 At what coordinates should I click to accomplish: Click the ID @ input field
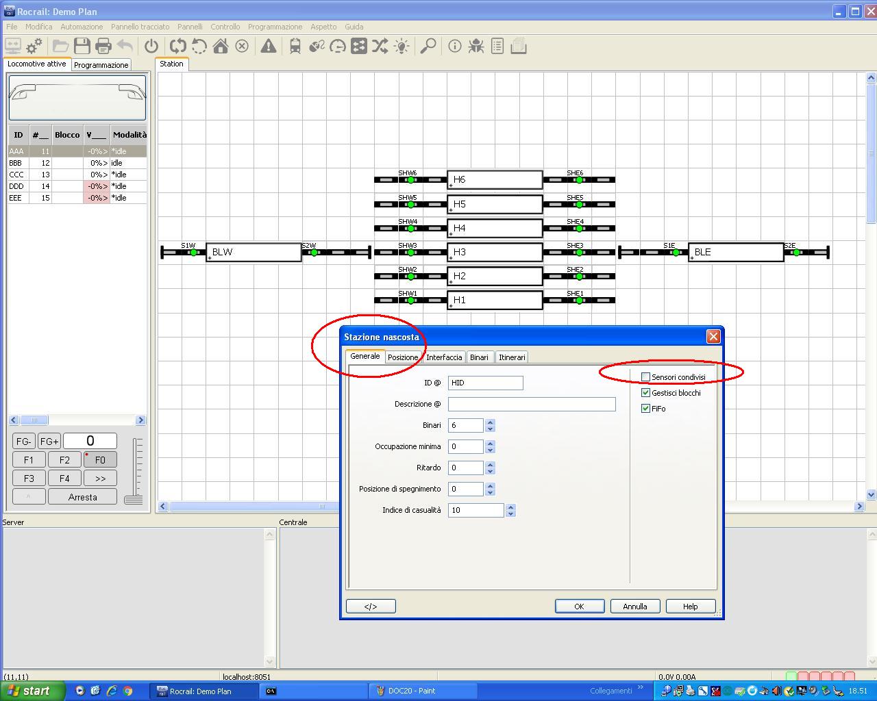[x=485, y=383]
